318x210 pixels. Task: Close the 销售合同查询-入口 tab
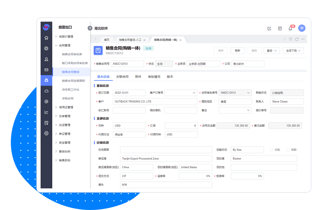pos(144,40)
